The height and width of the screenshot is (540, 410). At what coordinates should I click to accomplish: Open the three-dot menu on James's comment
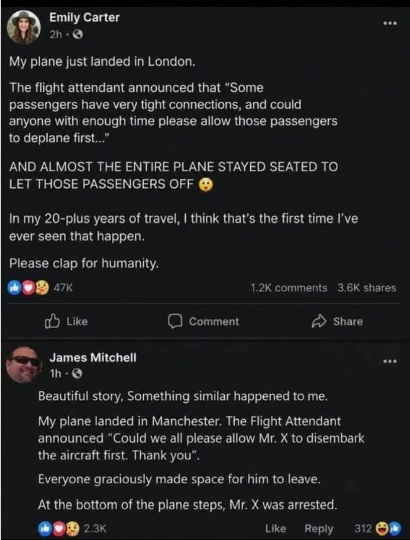point(390,361)
